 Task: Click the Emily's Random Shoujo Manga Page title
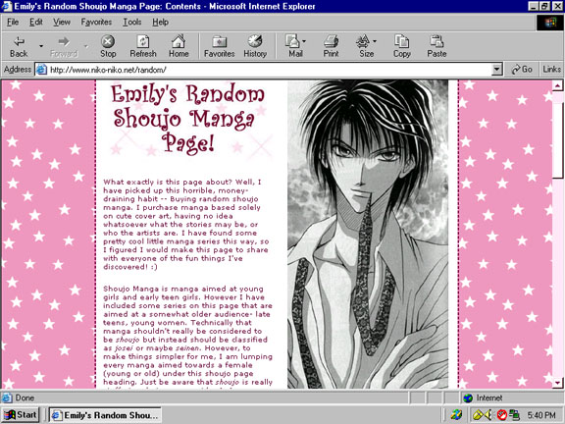(187, 119)
